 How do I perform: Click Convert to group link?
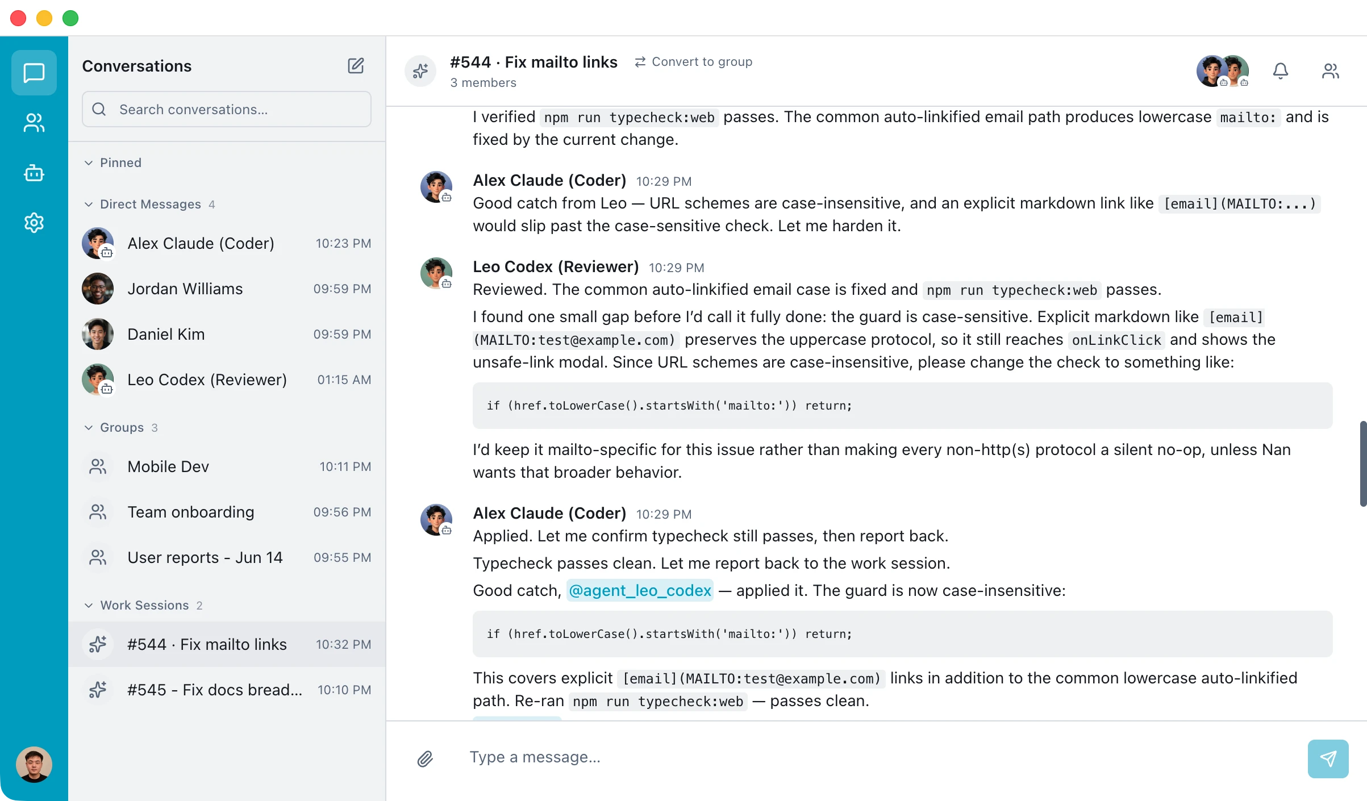[693, 61]
